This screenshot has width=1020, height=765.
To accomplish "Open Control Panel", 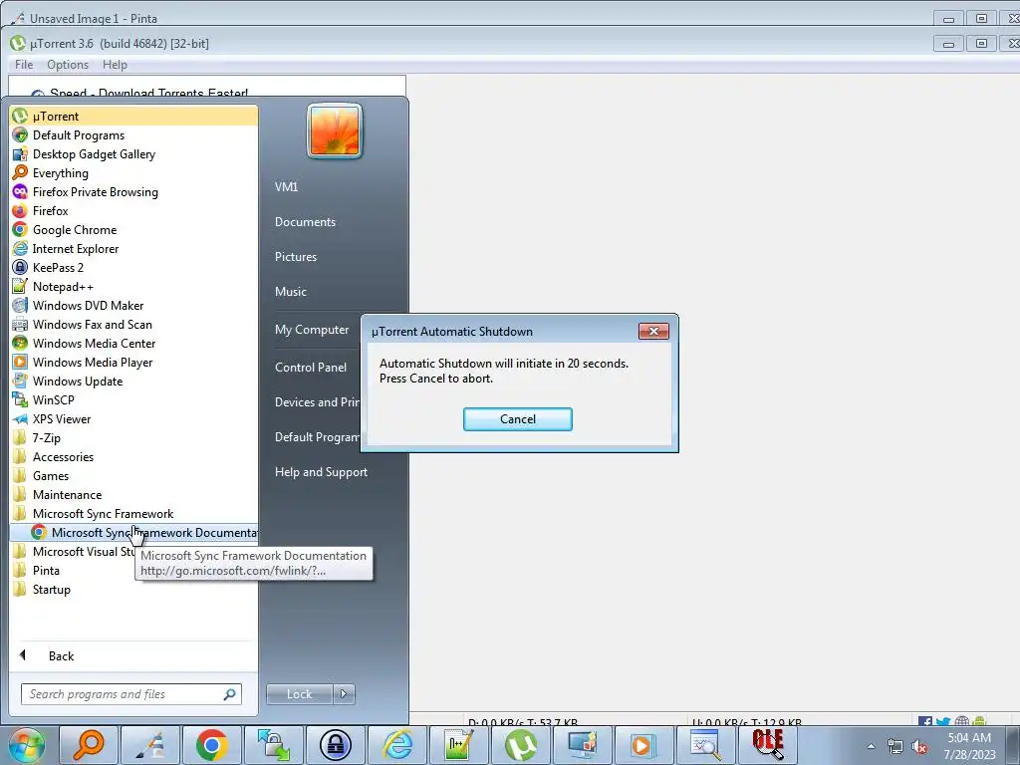I will pyautogui.click(x=311, y=368).
